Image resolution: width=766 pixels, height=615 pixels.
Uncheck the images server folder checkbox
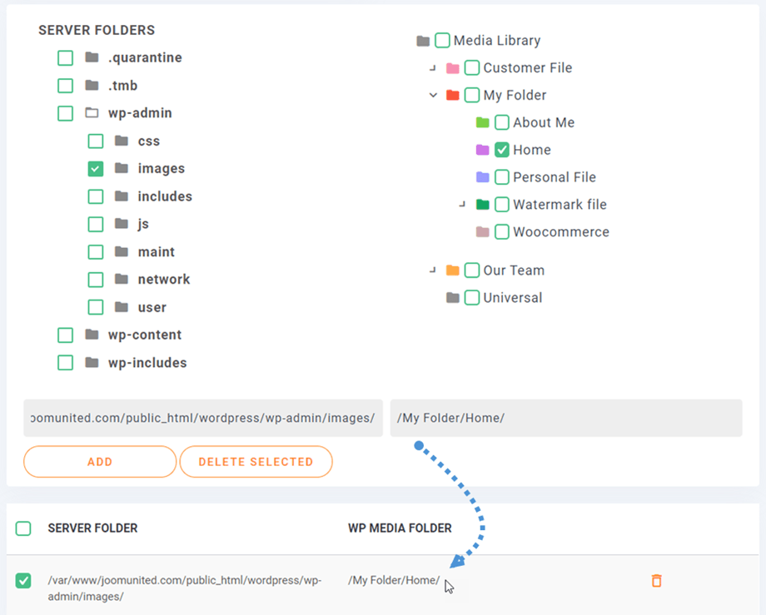click(x=96, y=169)
